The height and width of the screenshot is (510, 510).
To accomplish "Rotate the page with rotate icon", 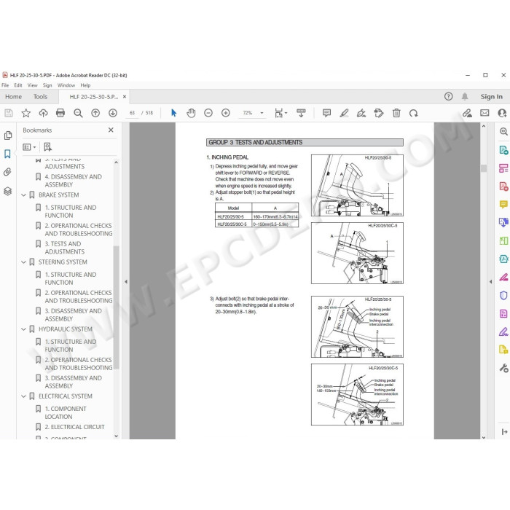I will click(x=414, y=113).
